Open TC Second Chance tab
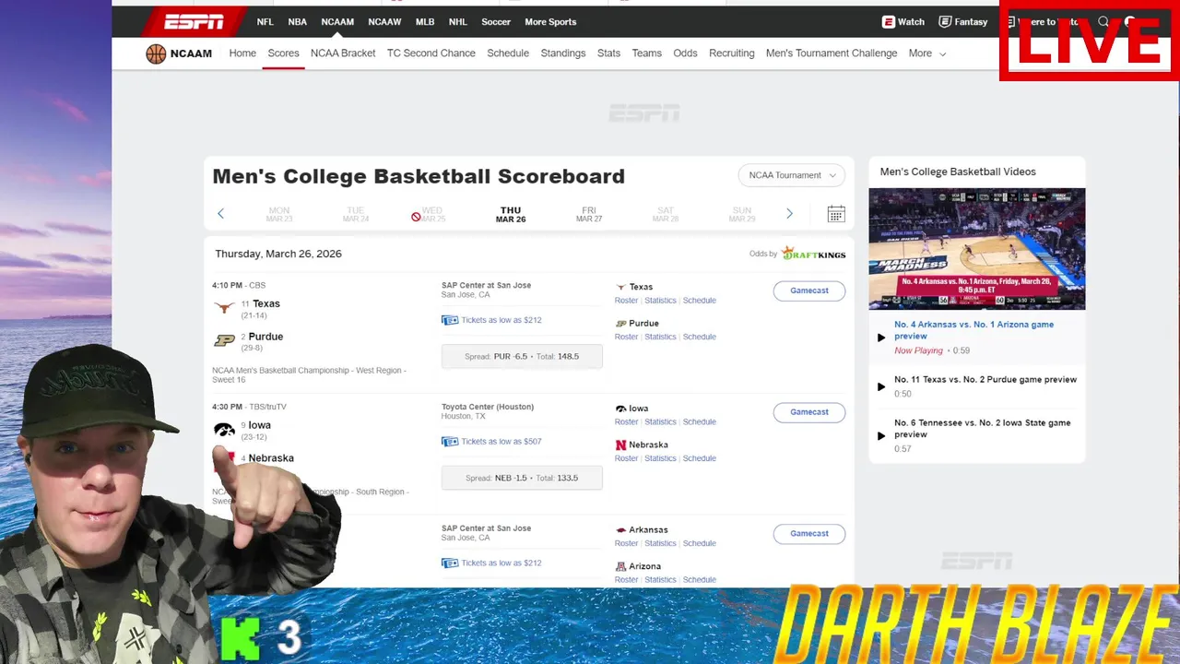Image resolution: width=1180 pixels, height=664 pixels. (431, 53)
